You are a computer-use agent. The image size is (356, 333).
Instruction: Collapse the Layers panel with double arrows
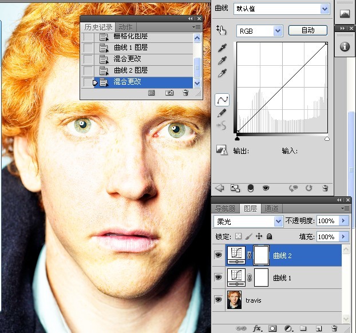[x=339, y=200]
